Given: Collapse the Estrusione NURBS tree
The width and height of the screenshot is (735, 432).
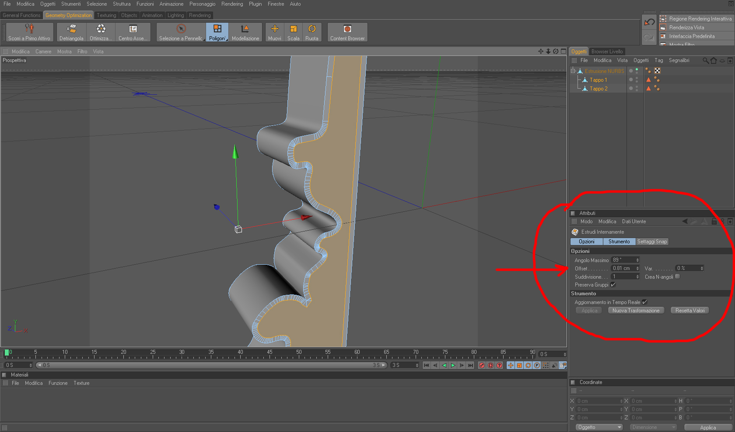Looking at the screenshot, I should 573,71.
